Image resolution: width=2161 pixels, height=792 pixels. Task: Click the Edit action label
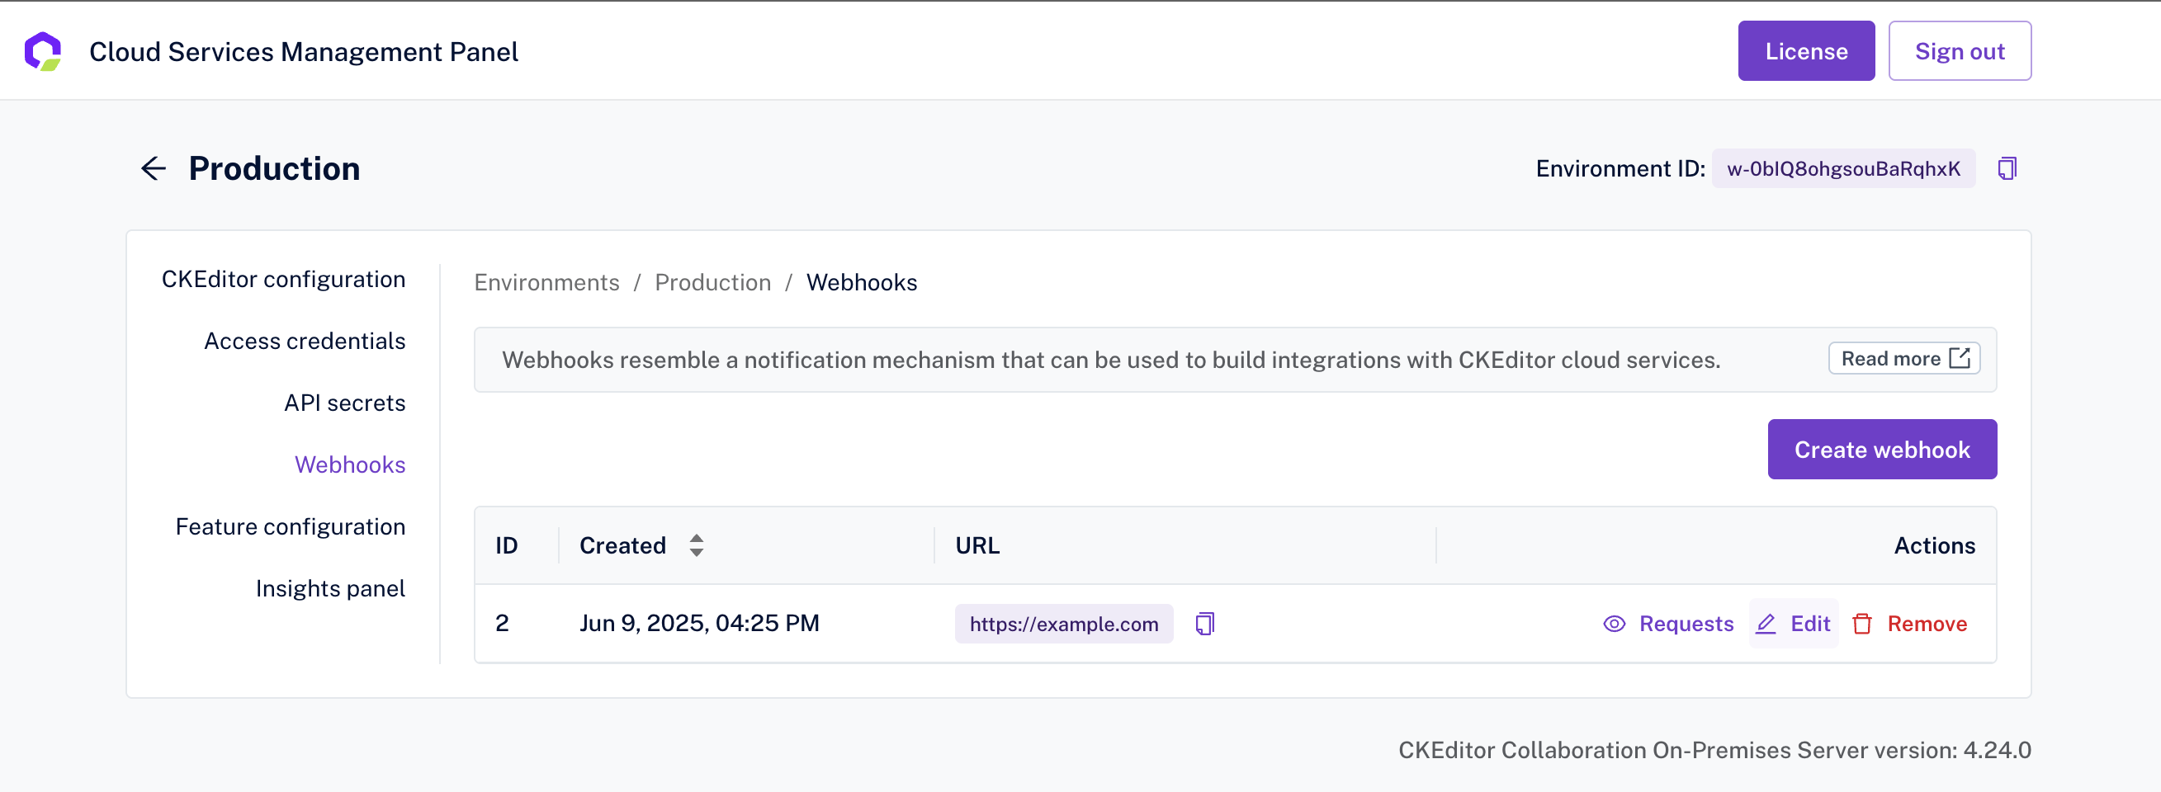[1810, 624]
